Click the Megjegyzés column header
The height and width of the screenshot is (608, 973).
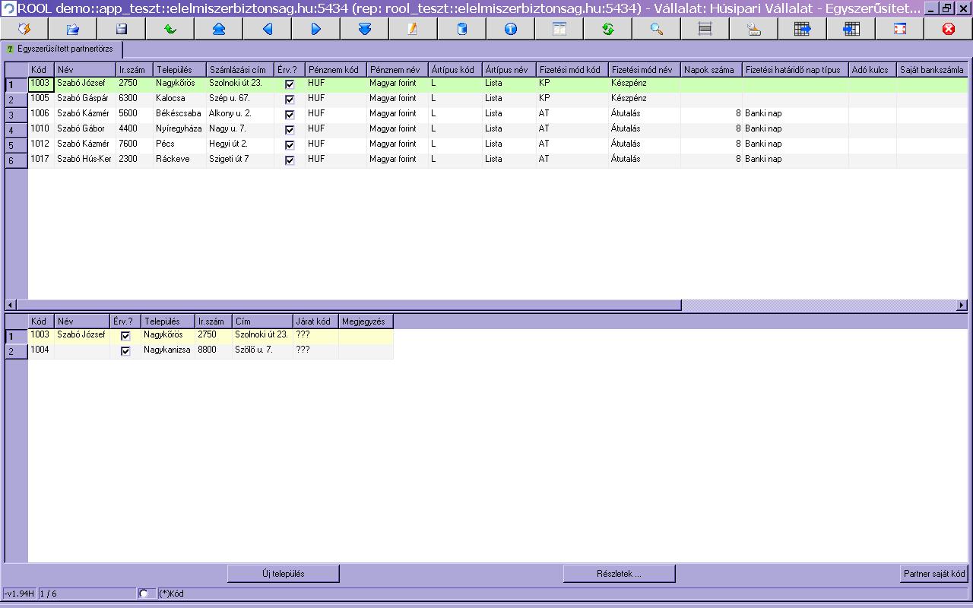(366, 321)
